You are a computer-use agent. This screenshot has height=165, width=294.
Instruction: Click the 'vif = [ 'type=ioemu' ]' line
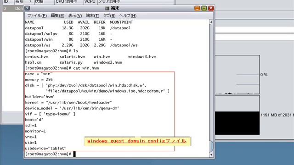coord(50,114)
